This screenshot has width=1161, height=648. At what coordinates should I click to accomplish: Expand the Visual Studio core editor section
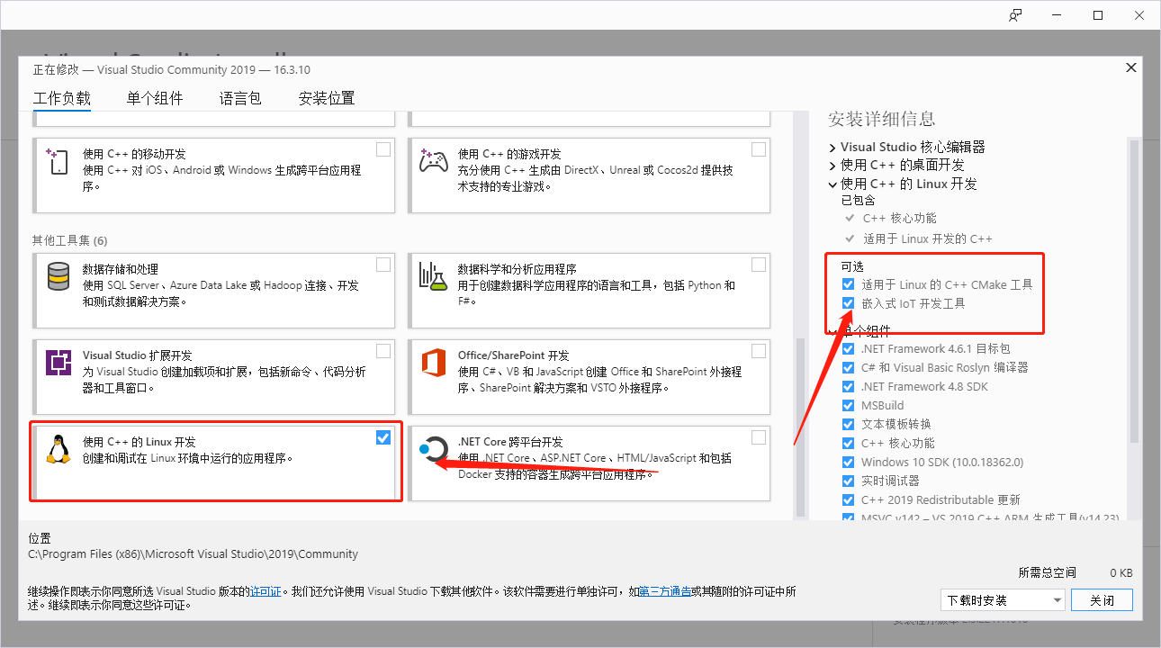point(832,147)
